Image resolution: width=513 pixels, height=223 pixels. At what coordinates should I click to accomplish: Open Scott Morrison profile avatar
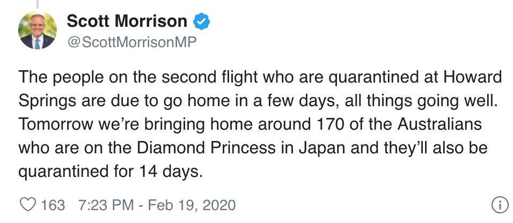[38, 31]
